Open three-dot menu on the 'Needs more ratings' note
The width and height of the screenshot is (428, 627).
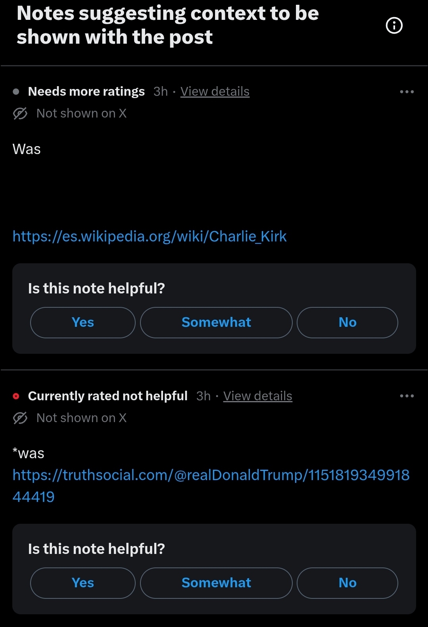pos(407,92)
